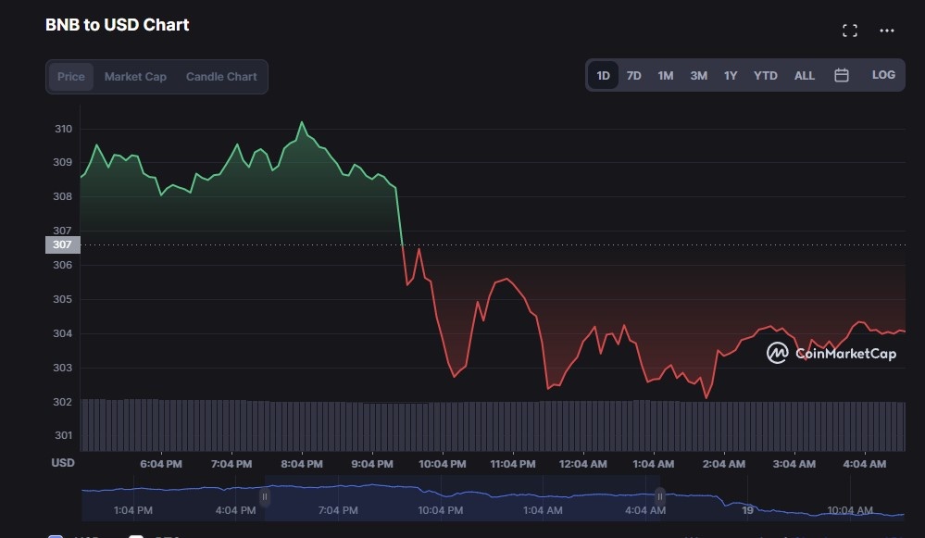The image size is (925, 538).
Task: Select the YTD time range
Action: [765, 76]
